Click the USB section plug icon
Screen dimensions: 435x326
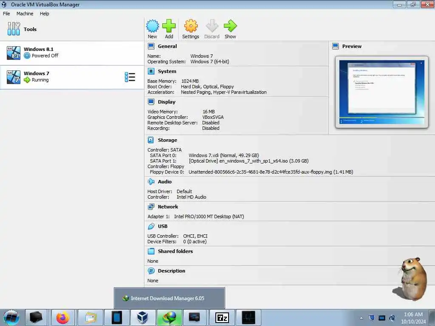pos(151,226)
